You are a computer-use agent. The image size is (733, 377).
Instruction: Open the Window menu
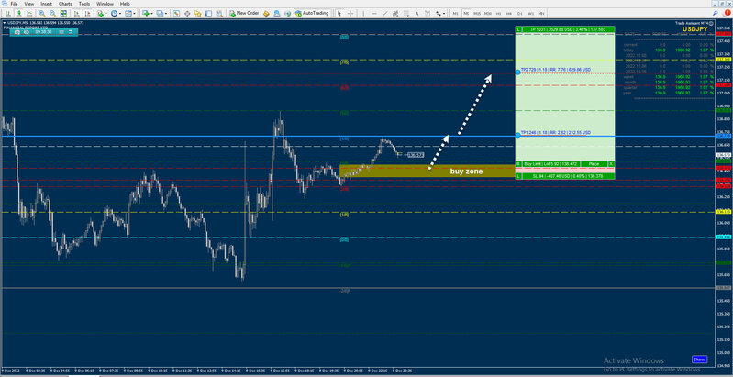(x=105, y=4)
